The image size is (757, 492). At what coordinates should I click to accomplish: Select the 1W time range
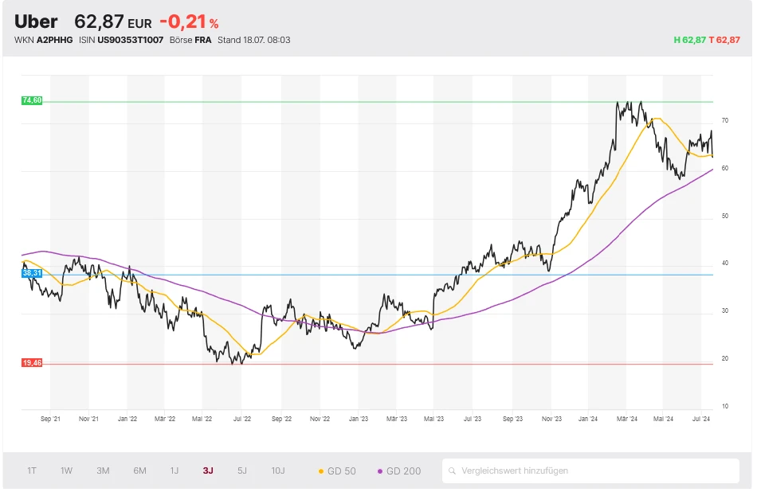[x=66, y=471]
